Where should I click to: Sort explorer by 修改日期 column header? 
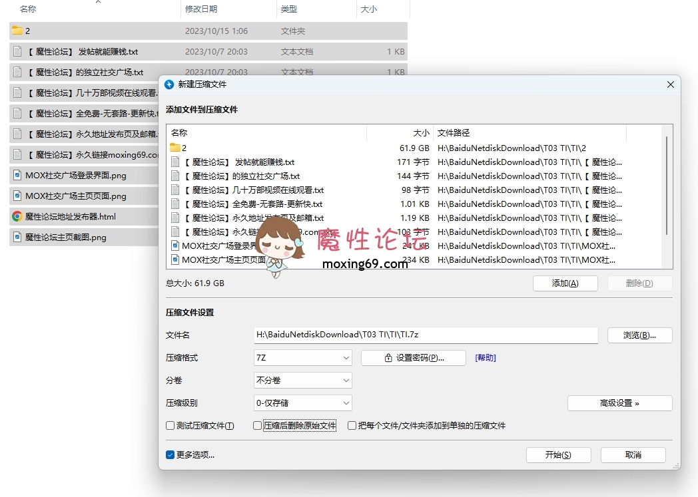[201, 9]
